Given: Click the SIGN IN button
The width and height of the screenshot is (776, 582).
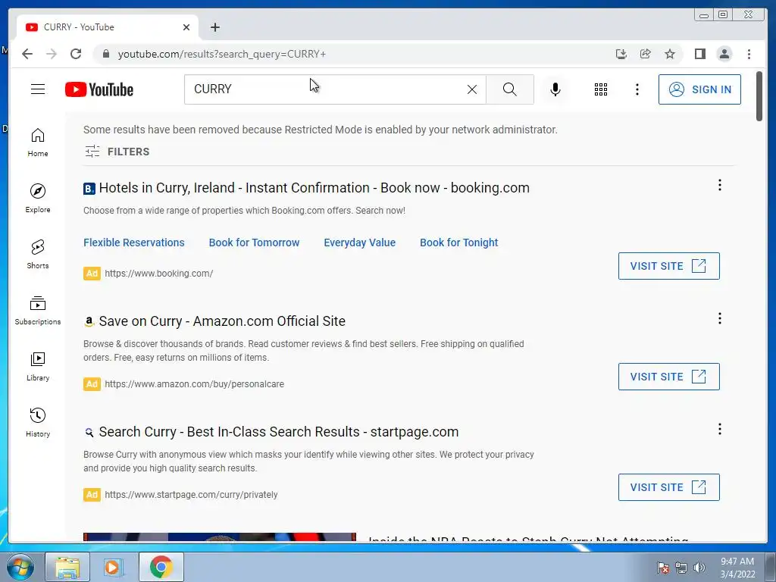Looking at the screenshot, I should coord(699,89).
